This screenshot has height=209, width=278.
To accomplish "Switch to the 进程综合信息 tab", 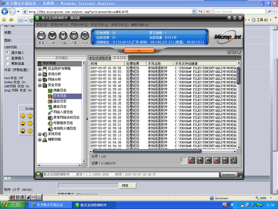I will tap(100, 58).
